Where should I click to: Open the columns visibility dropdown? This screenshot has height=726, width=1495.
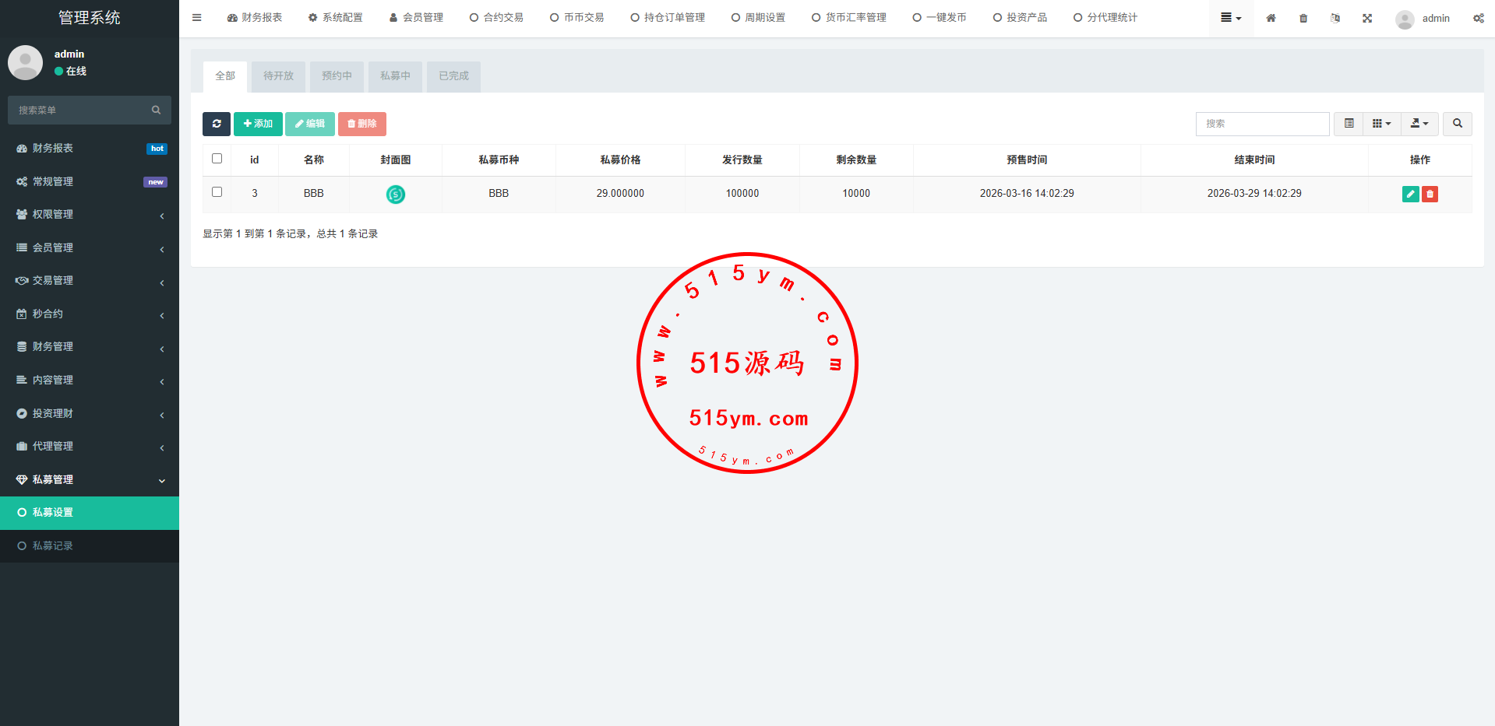click(x=1381, y=124)
